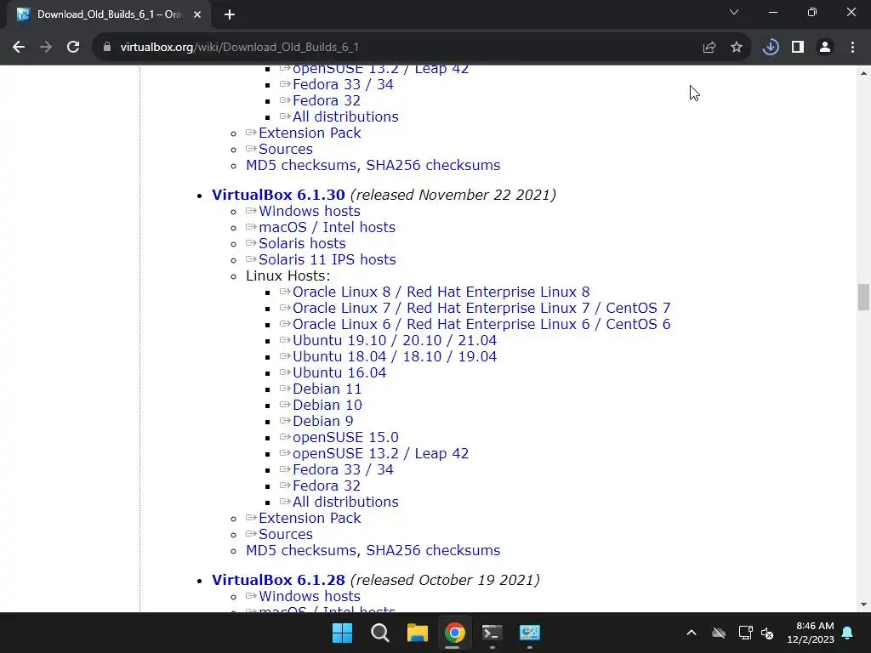Go back to the previous page
Viewport: 871px width, 653px height.
click(x=19, y=48)
